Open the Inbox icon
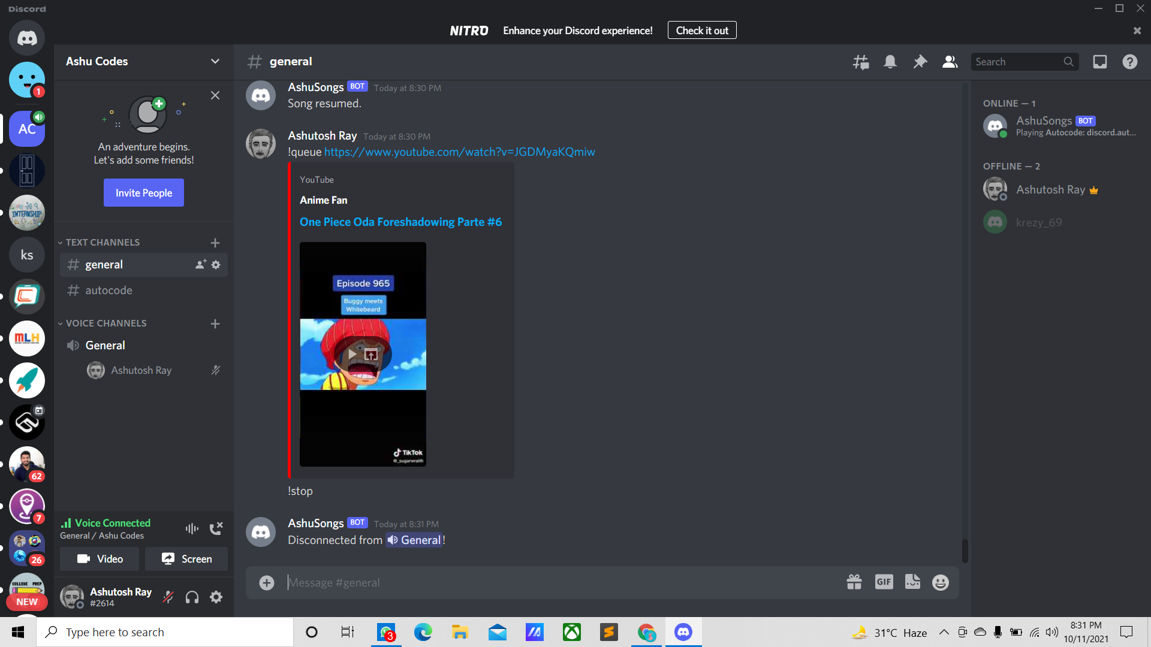This screenshot has width=1151, height=647. pos(1099,62)
